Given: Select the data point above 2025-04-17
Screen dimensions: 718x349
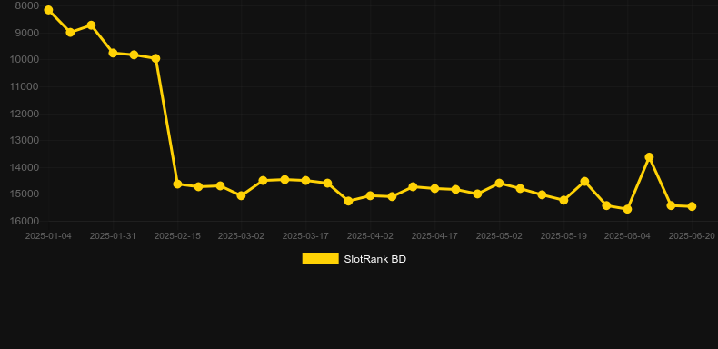Looking at the screenshot, I should [434, 188].
